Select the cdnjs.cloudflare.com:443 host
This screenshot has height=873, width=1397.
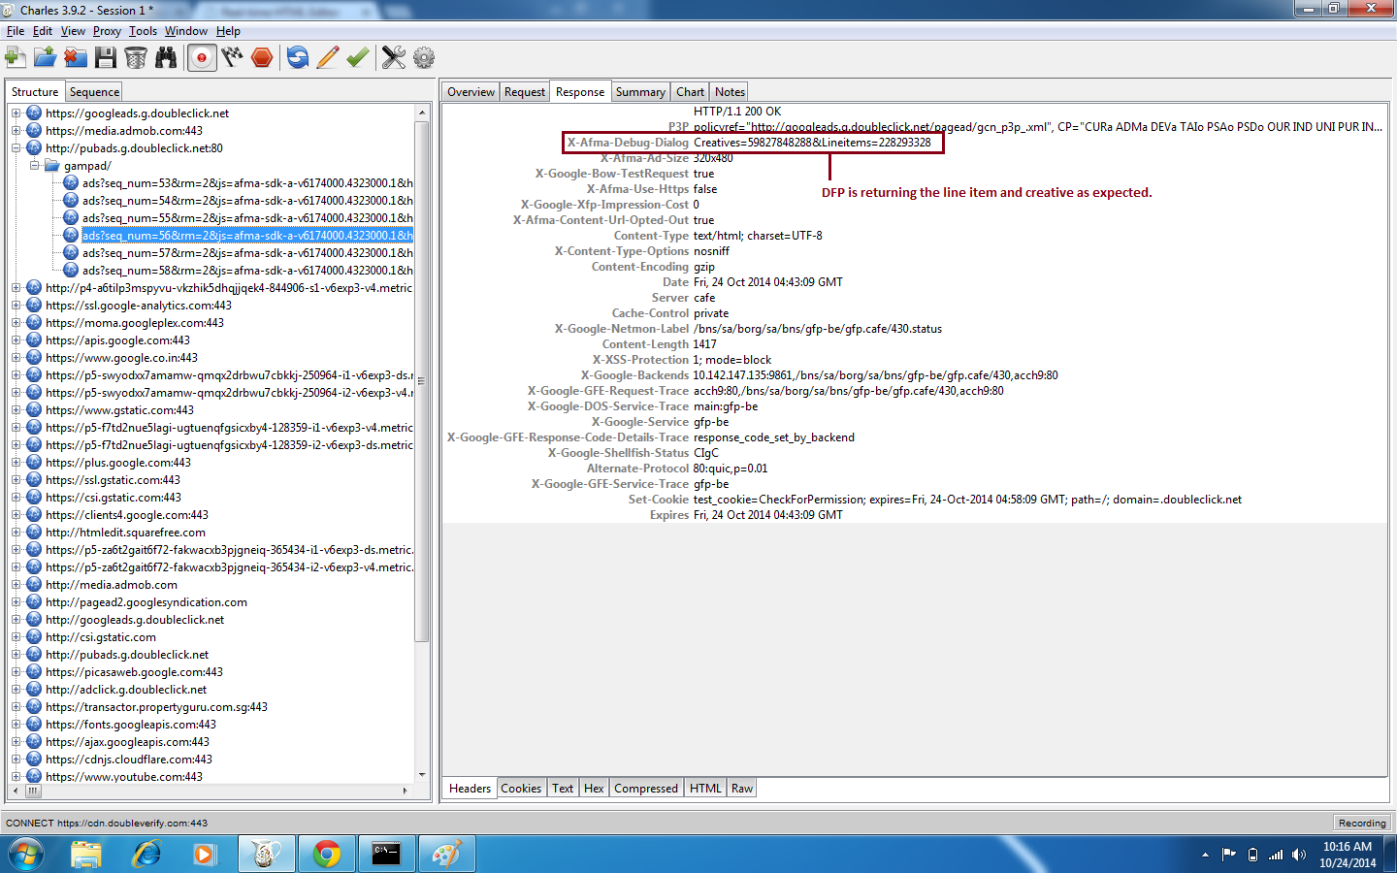click(129, 760)
